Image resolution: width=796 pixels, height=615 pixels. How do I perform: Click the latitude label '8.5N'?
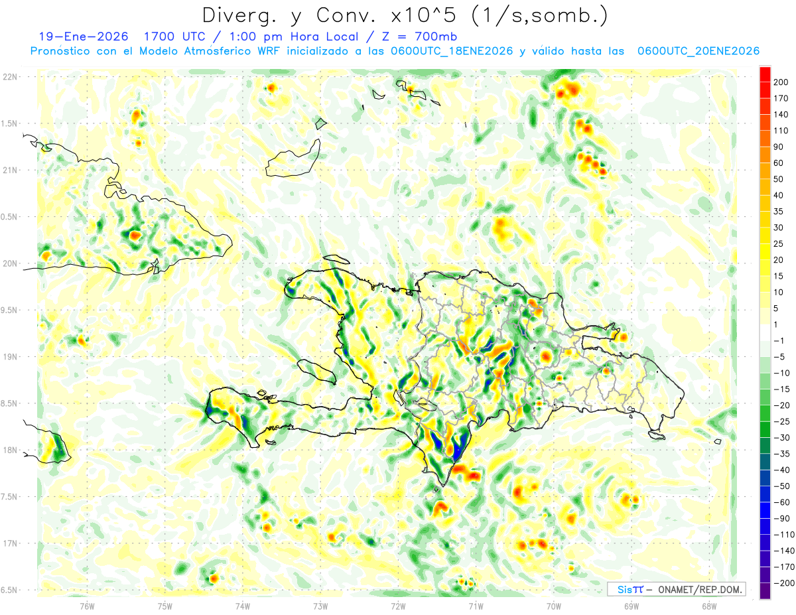pos(9,403)
